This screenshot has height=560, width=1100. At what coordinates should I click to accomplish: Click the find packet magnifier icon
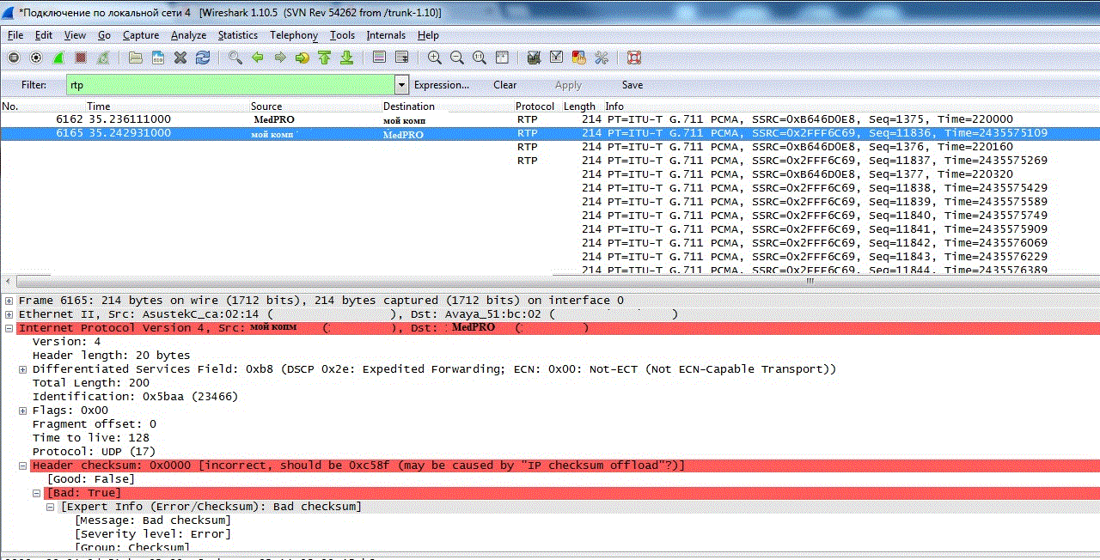click(235, 58)
